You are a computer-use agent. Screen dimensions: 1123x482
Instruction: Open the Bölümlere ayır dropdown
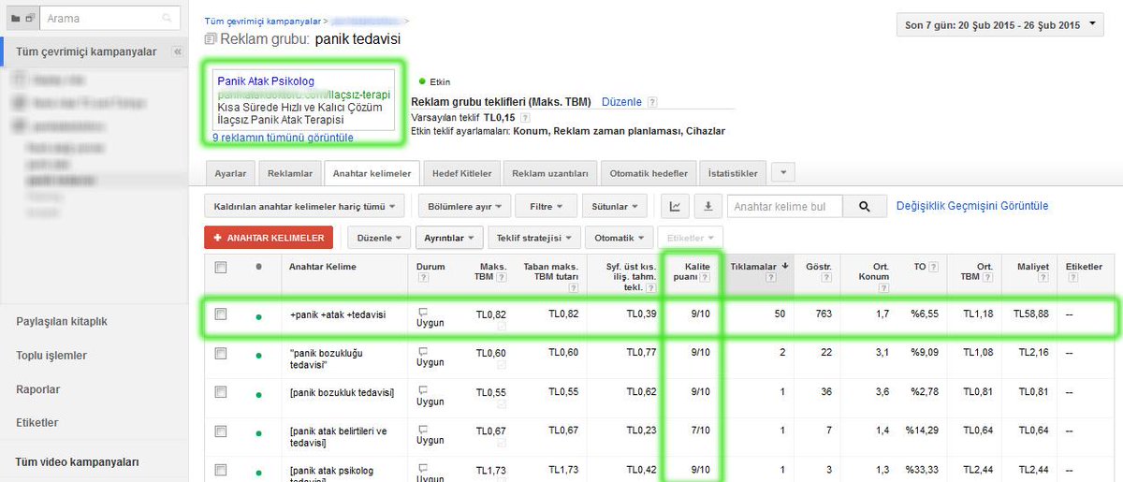coord(463,206)
